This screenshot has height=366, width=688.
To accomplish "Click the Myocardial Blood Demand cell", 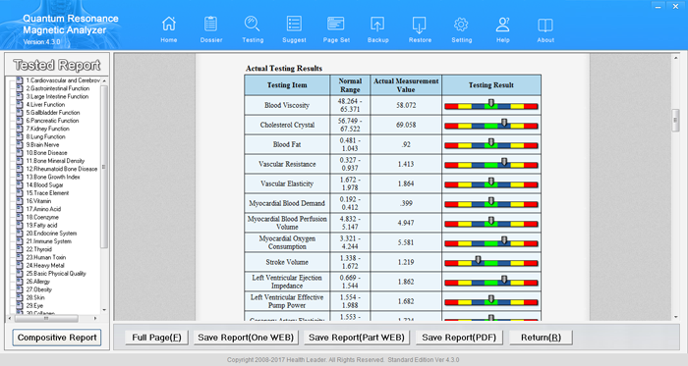I will (x=287, y=203).
